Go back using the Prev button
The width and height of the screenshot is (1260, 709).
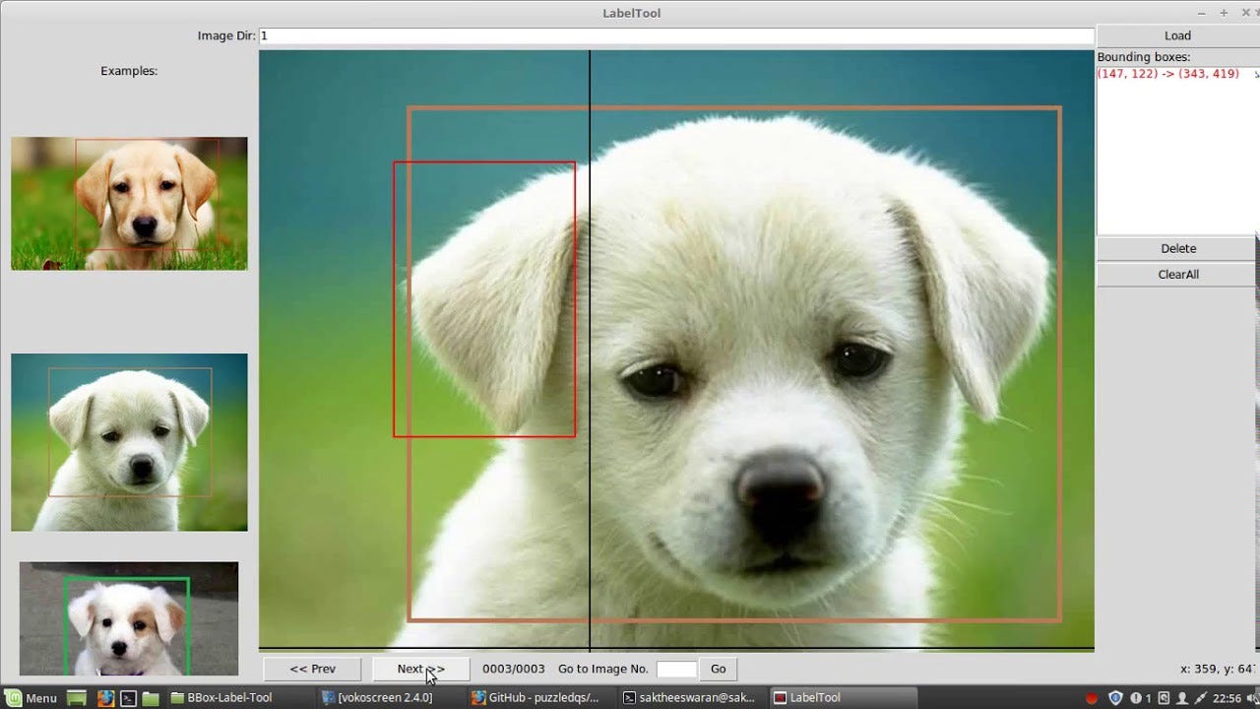[x=311, y=669]
